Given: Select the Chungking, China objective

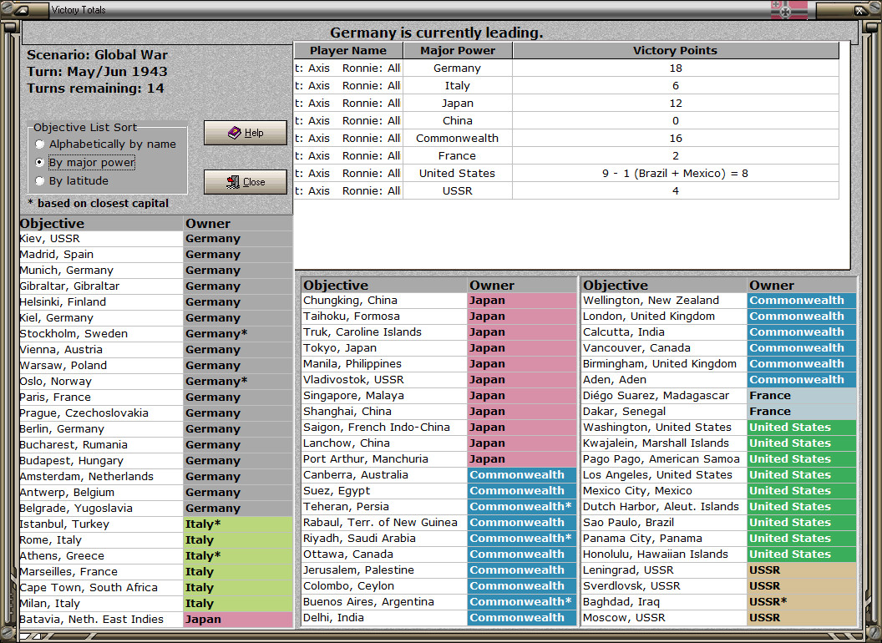Looking at the screenshot, I should pos(384,301).
